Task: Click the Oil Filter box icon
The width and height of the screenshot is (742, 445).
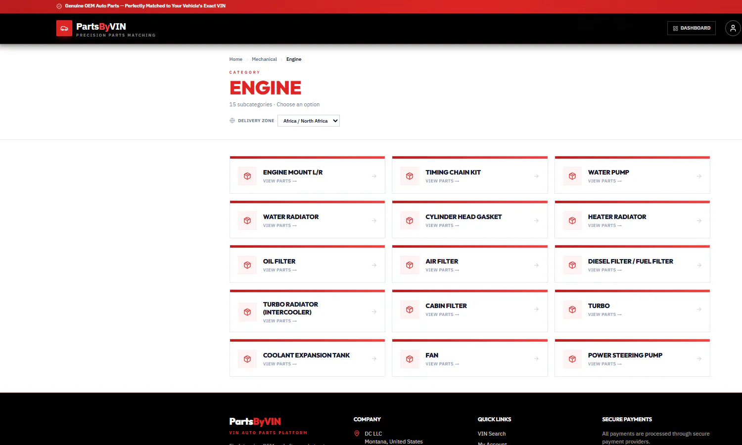Action: coord(247,265)
